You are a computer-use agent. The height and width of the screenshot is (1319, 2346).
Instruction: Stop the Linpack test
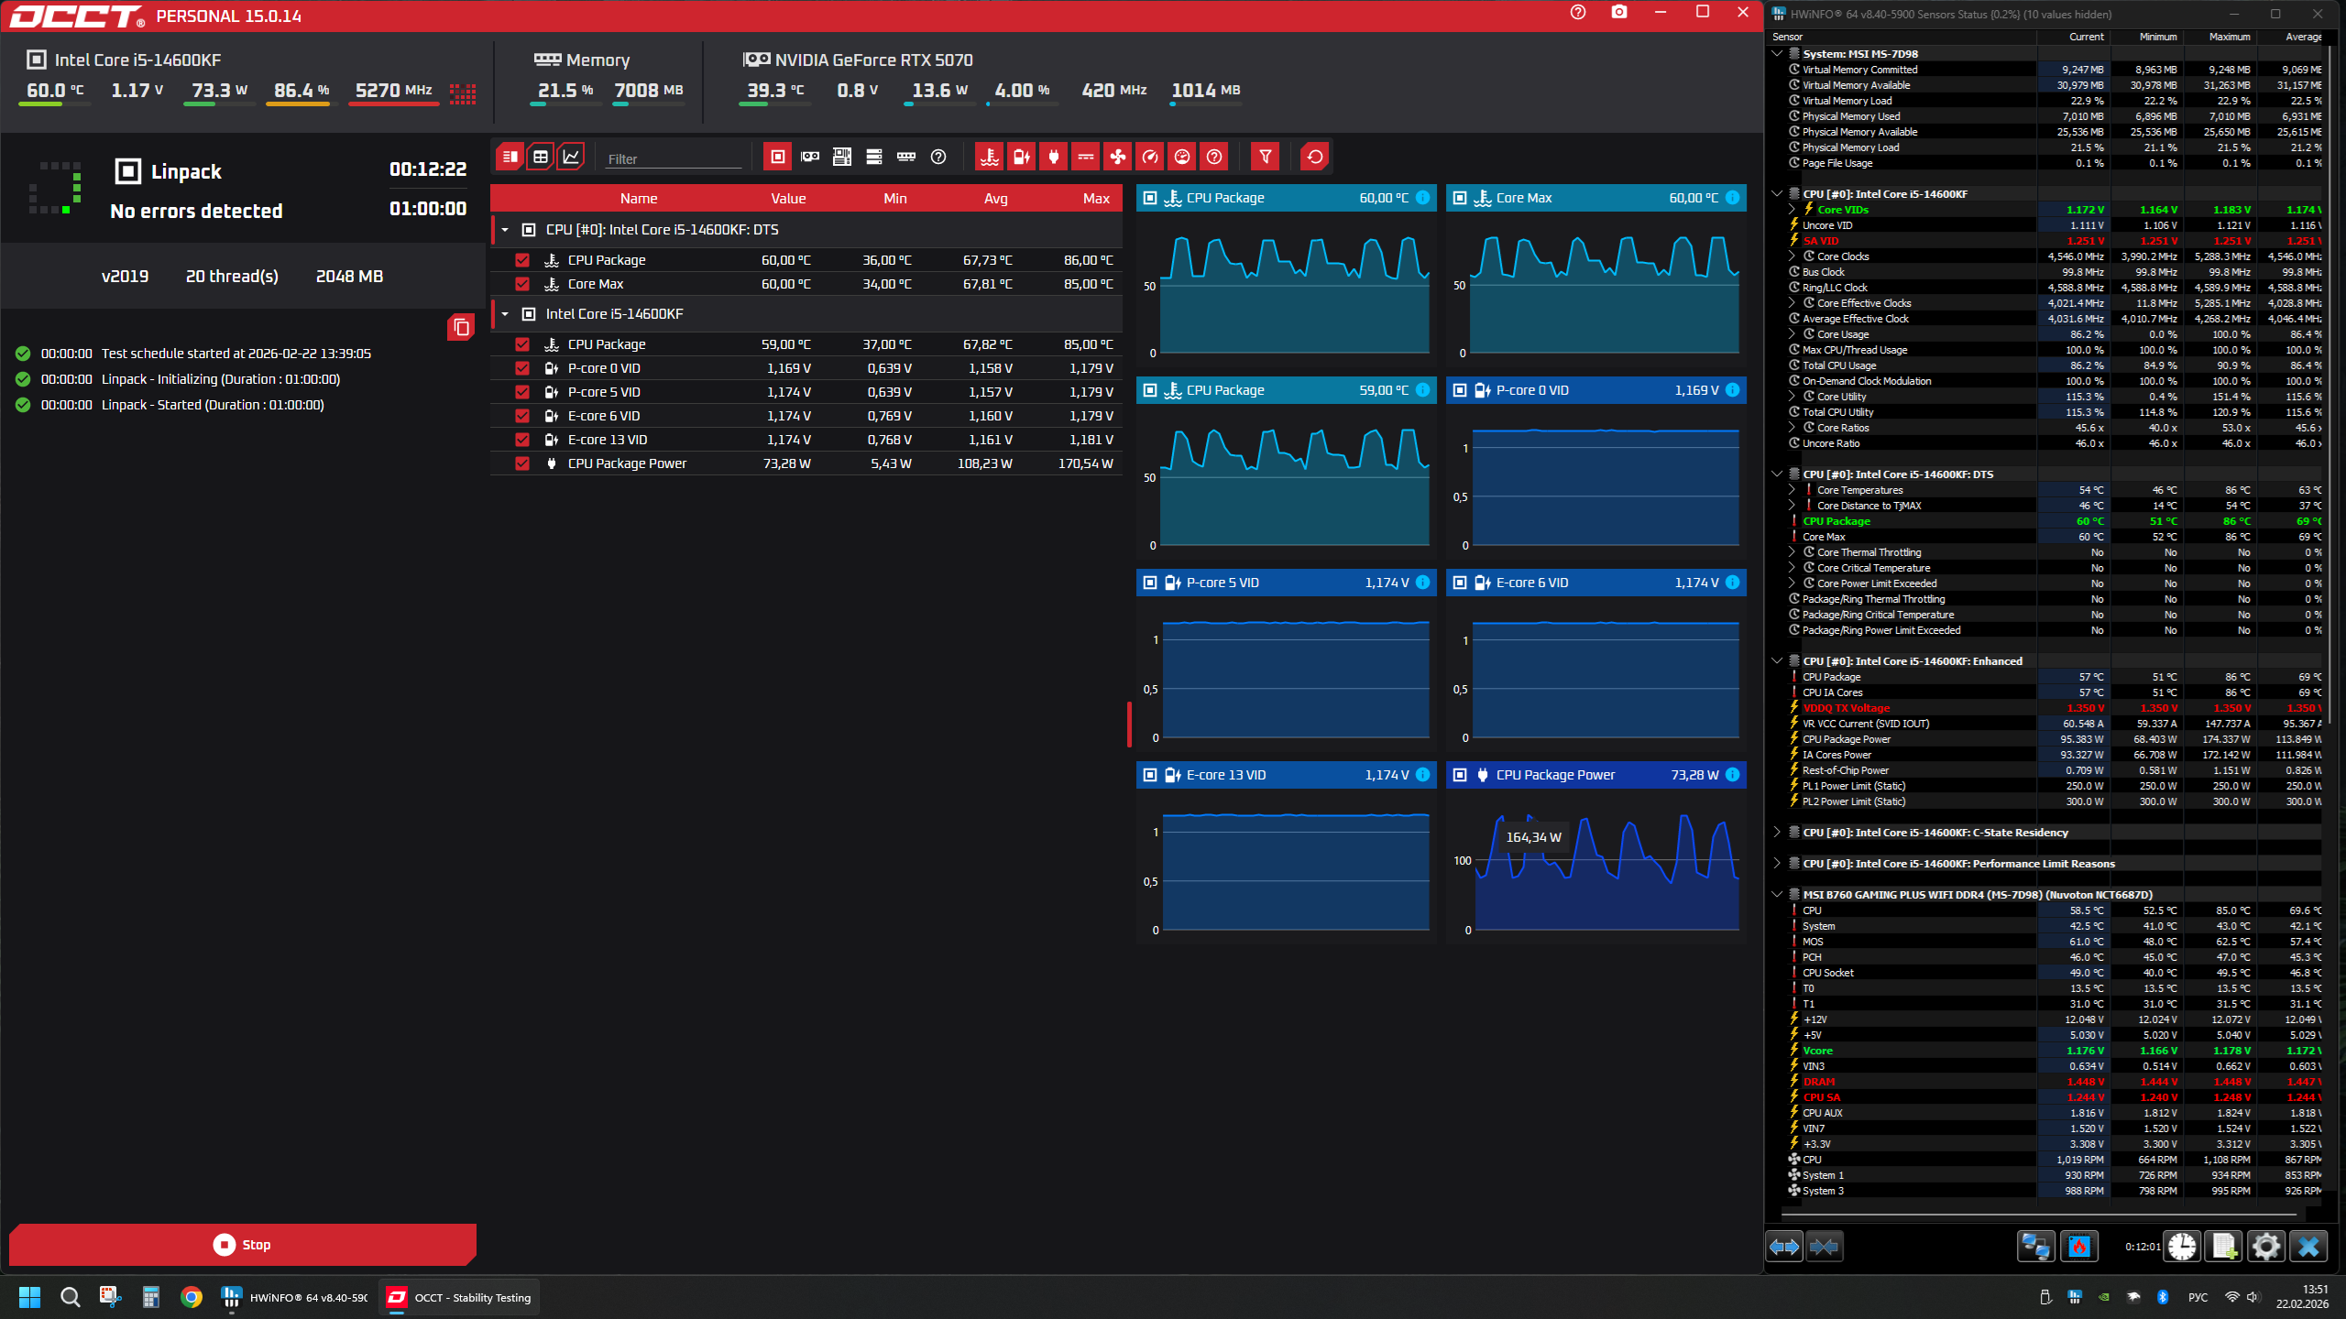[243, 1245]
